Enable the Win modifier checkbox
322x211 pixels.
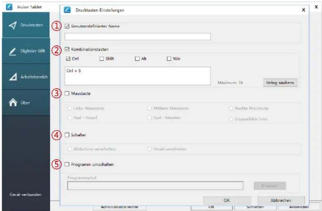(x=169, y=58)
